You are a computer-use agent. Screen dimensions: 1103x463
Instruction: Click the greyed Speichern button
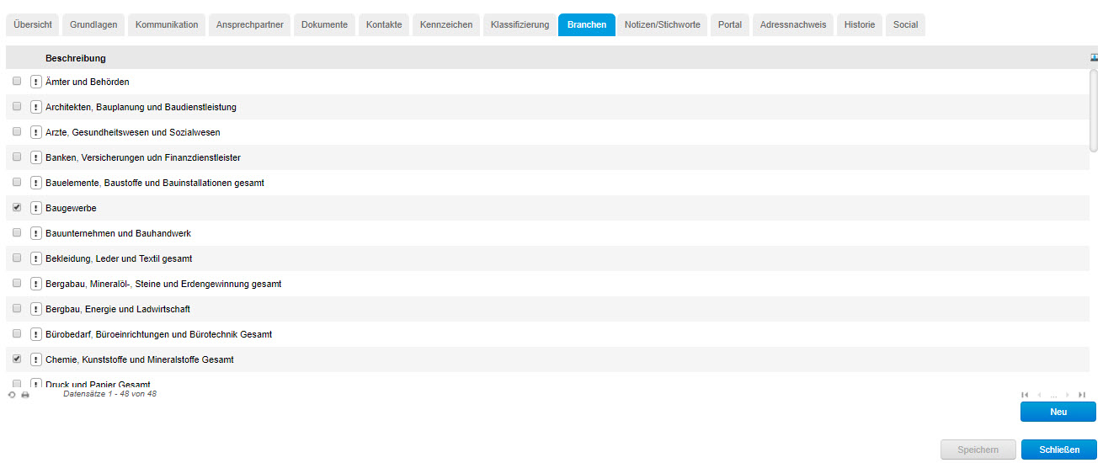pos(978,450)
